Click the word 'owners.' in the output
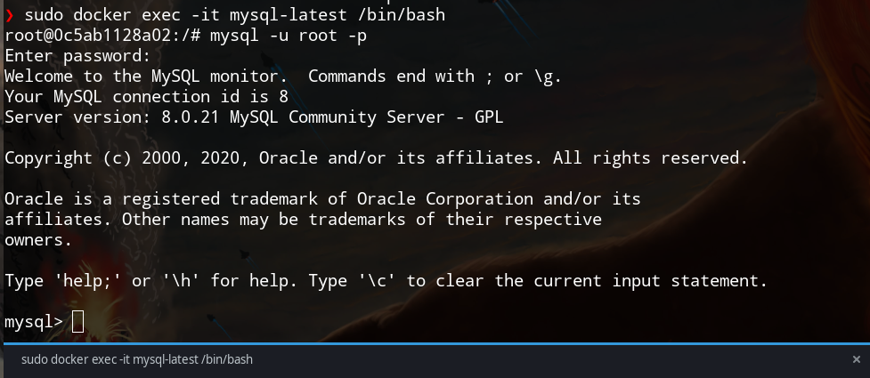This screenshot has height=378, width=870. pos(38,239)
